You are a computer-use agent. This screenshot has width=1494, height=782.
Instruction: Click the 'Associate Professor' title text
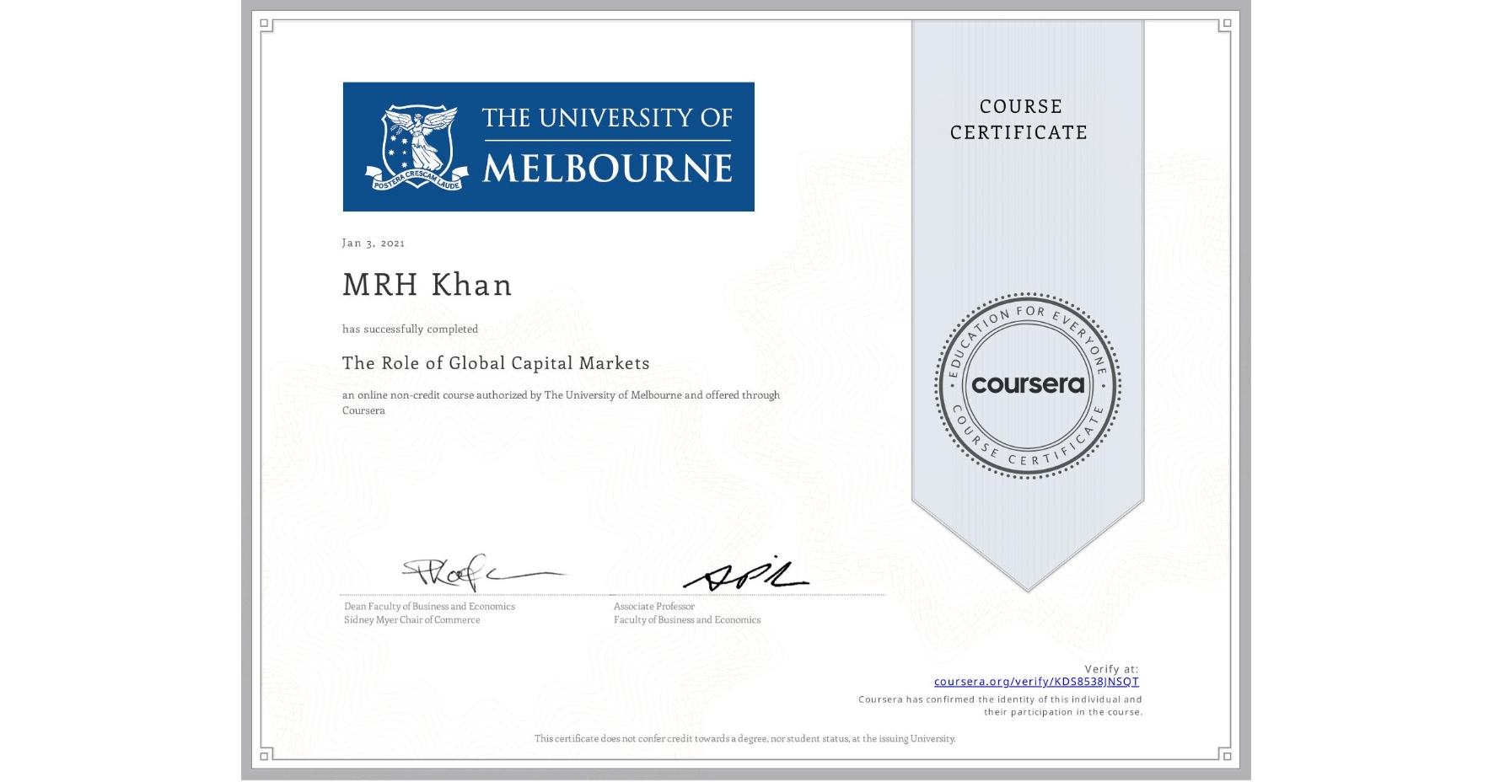click(654, 607)
